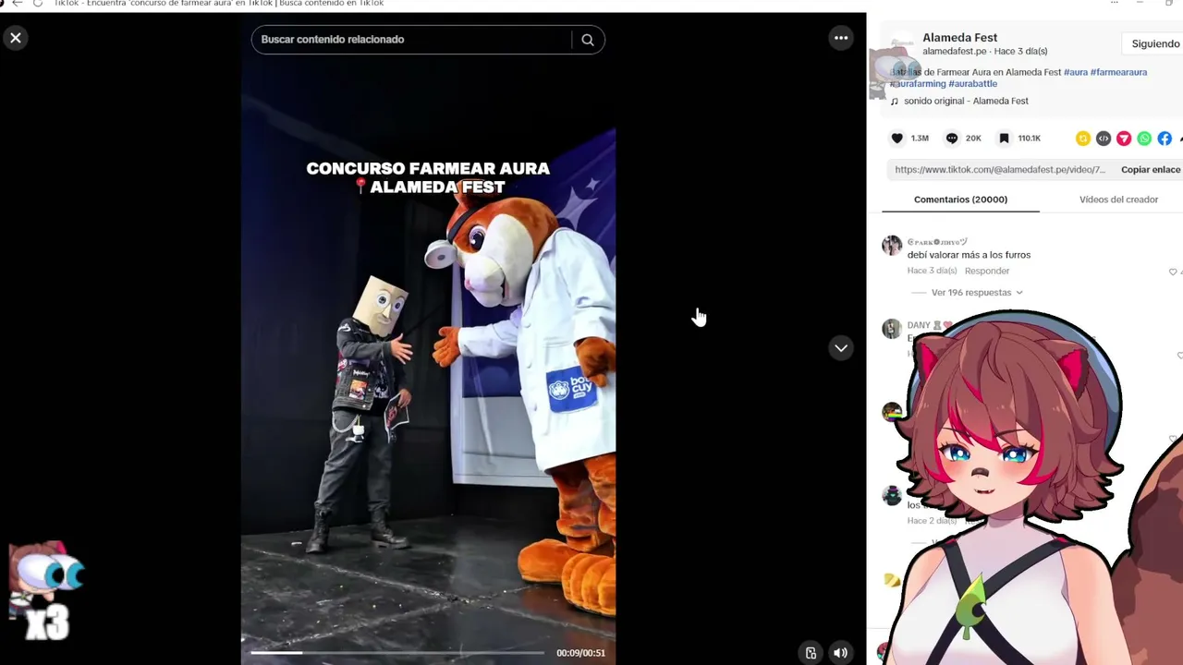Open the #aurabattle hashtag

973,84
